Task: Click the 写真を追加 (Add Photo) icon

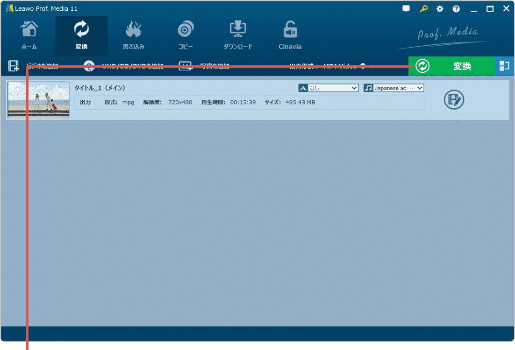Action: pyautogui.click(x=186, y=66)
